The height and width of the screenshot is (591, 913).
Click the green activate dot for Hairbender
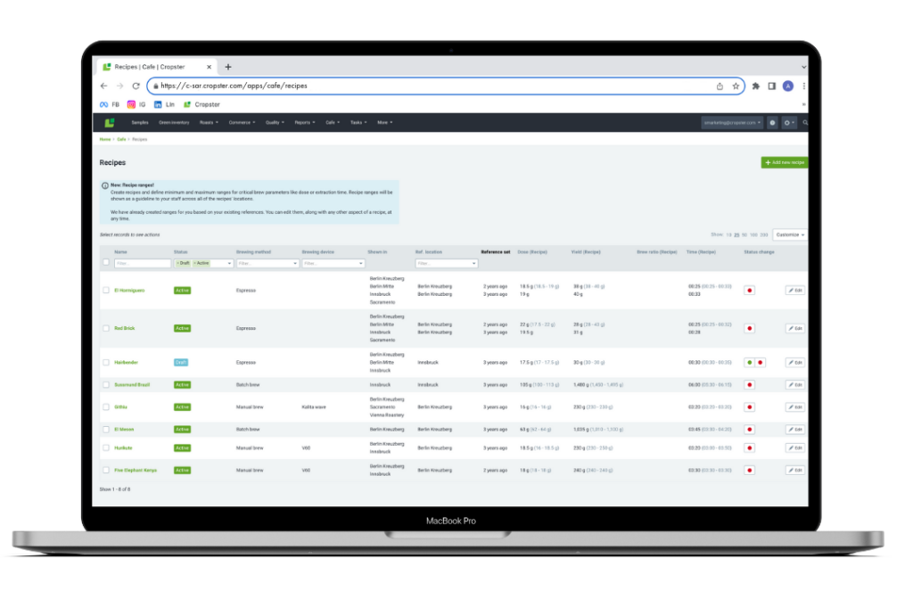click(750, 363)
